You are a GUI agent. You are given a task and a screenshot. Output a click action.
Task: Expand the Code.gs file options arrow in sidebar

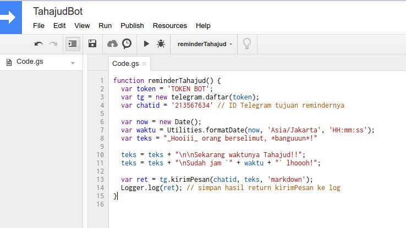pos(73,63)
